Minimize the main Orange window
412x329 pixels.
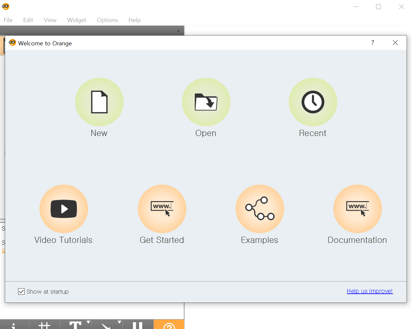pos(356,6)
